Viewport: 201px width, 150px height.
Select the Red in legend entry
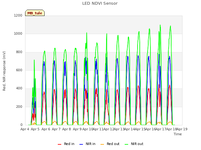pyautogui.click(x=66, y=144)
